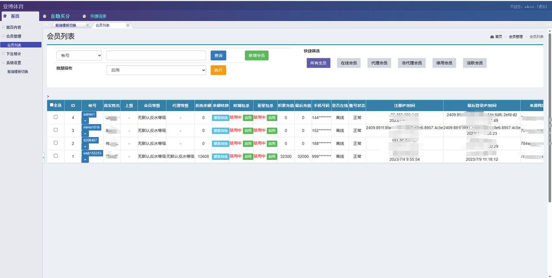552x278 pixels.
Task: Click 额度转换 for web155253 row
Action: [220, 156]
